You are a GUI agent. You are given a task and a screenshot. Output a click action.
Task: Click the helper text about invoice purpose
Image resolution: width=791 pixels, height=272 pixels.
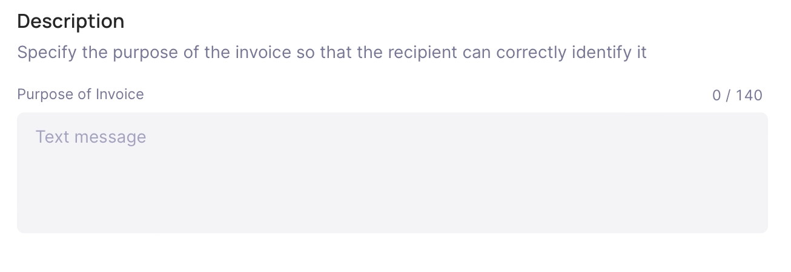(x=332, y=53)
